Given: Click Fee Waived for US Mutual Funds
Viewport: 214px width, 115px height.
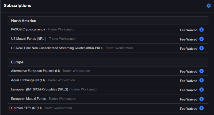Looking at the screenshot, I should coord(189,39).
